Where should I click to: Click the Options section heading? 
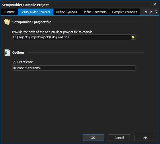coord(18,52)
